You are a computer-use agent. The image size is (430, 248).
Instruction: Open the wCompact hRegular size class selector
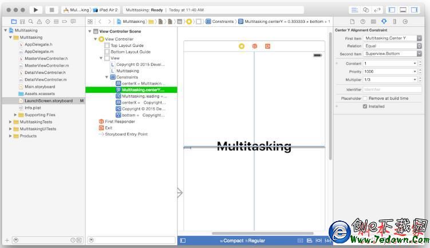tap(242, 241)
